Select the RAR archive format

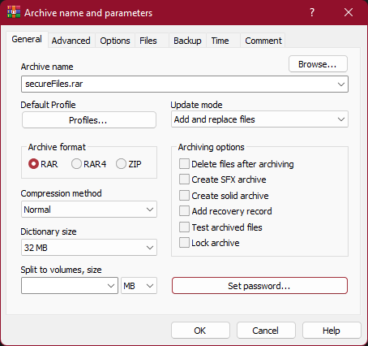(x=43, y=164)
